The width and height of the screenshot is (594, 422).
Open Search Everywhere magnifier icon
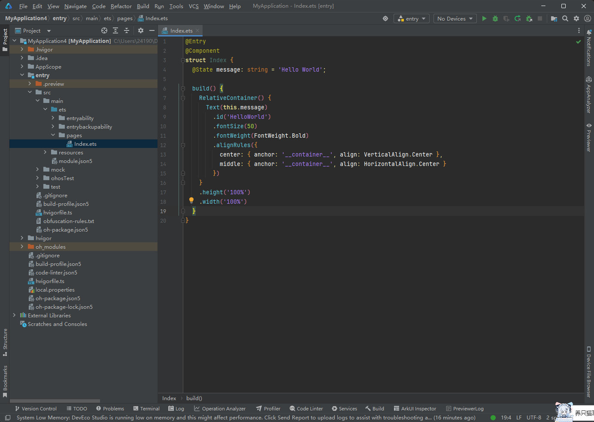pyautogui.click(x=565, y=18)
